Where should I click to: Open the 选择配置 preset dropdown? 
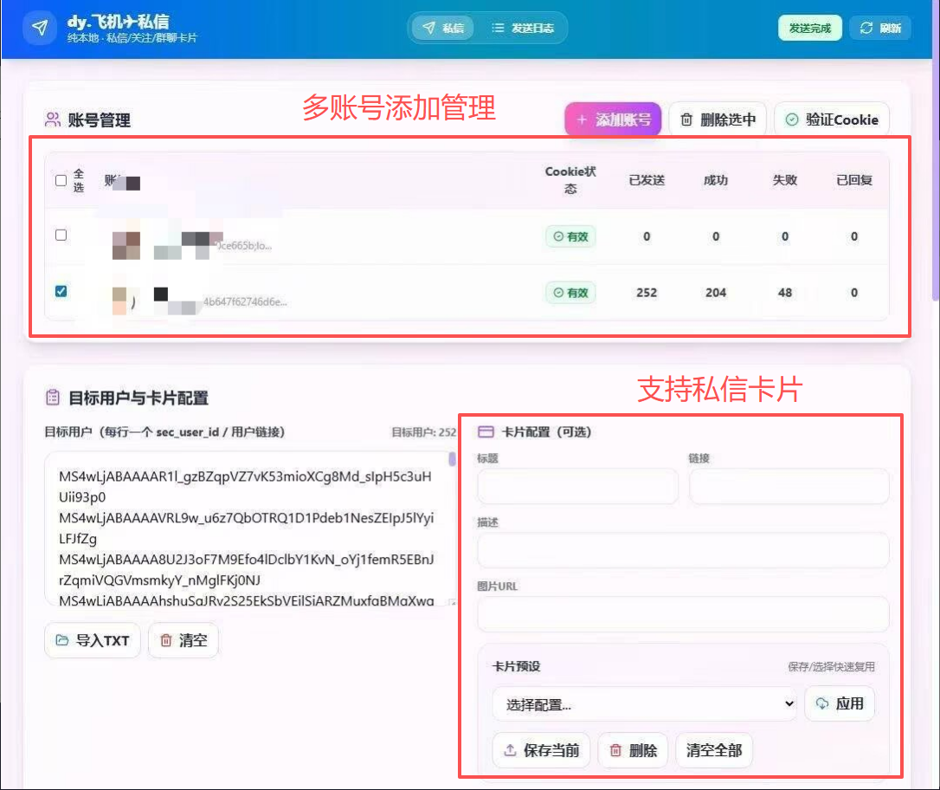coord(643,703)
